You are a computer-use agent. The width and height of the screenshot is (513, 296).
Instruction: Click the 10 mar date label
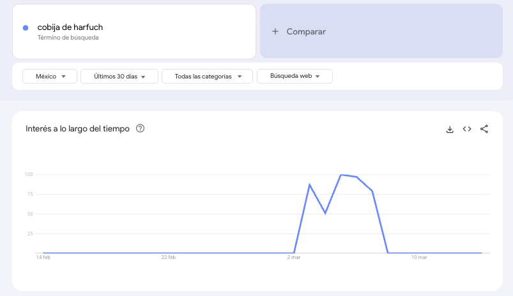[419, 258]
